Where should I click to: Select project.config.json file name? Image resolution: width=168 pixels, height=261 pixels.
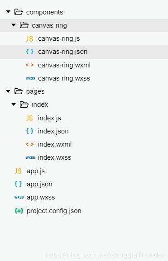54,211
